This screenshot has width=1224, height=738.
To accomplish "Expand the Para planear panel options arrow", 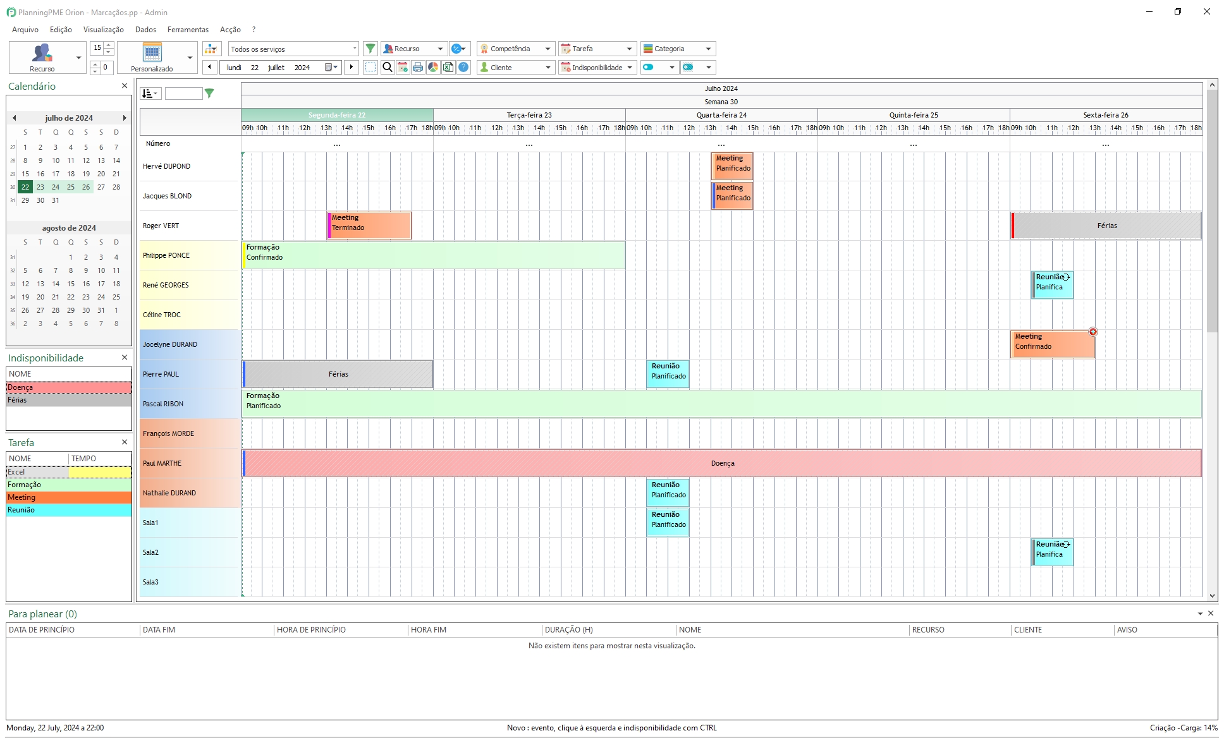I will [x=1200, y=614].
